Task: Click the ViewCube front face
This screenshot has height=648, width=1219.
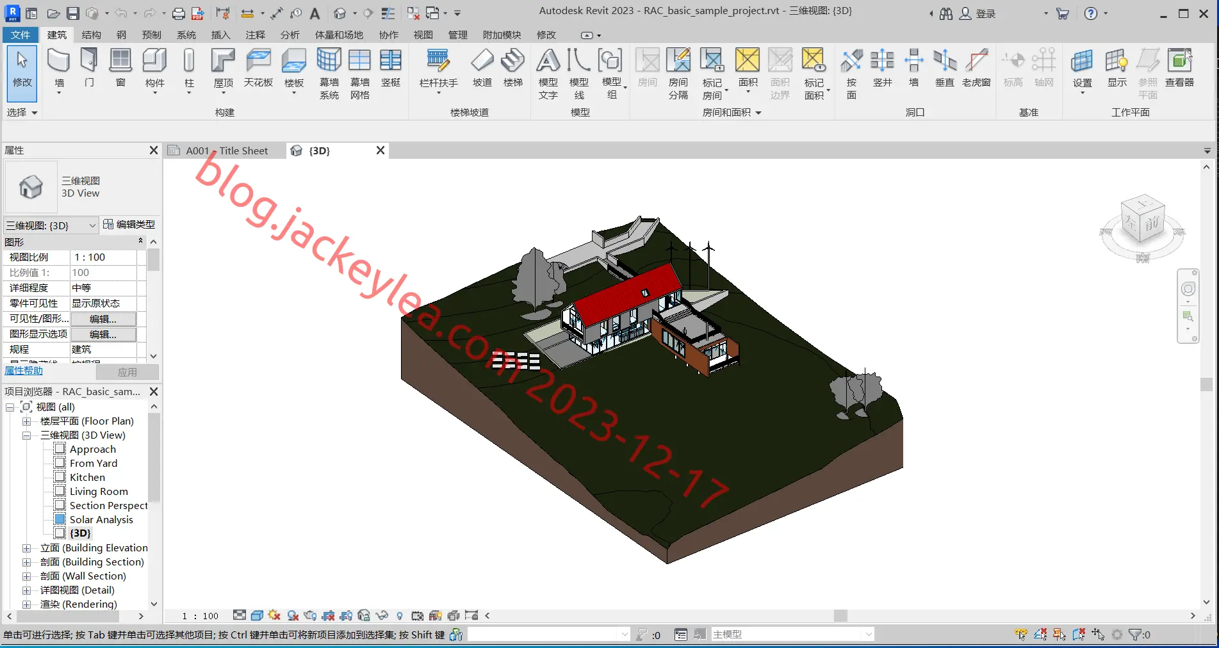Action: click(x=1150, y=224)
